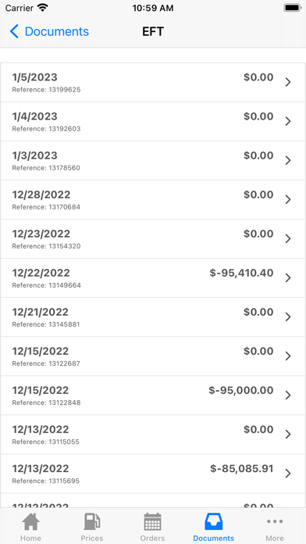The height and width of the screenshot is (544, 306).
Task: Tap the battery status icon
Action: tap(293, 8)
